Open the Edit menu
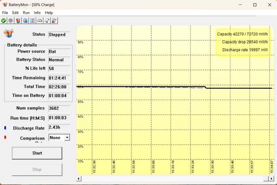This screenshot has width=277, height=185. [x=16, y=12]
